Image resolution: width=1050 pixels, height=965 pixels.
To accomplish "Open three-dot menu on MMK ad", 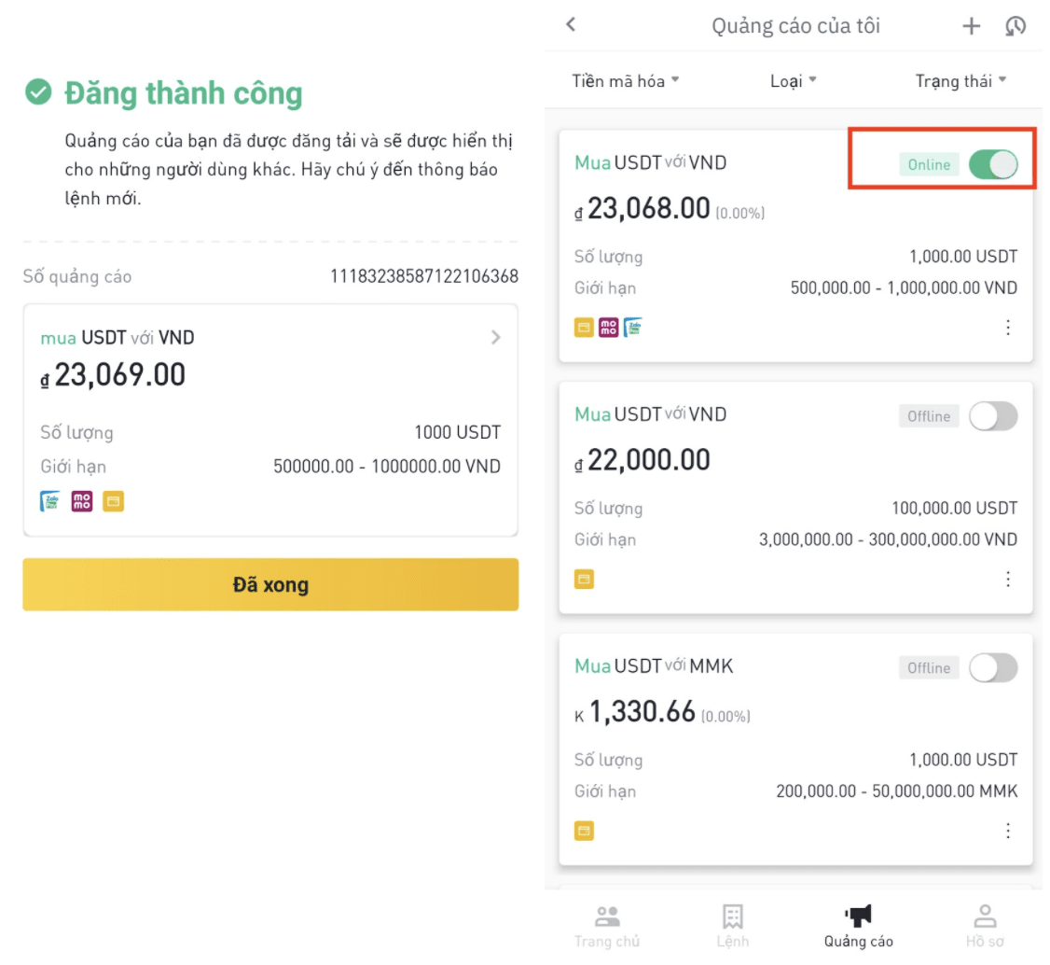I will pos(1008,831).
